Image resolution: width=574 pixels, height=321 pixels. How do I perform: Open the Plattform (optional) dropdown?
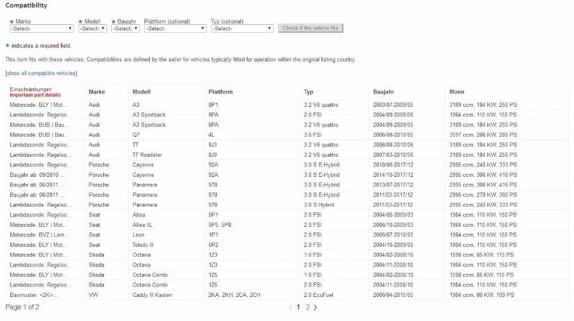[175, 29]
